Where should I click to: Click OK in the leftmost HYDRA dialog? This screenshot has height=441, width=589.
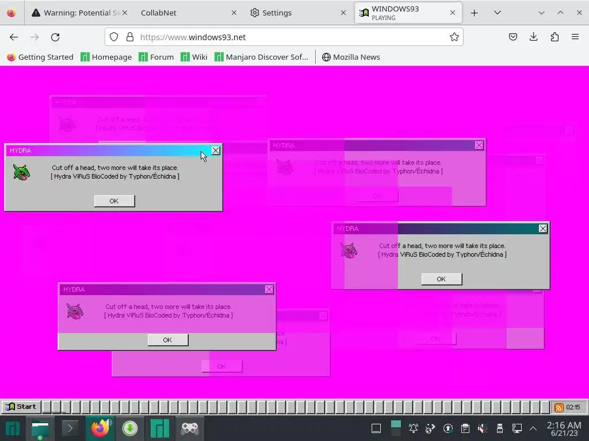(114, 201)
